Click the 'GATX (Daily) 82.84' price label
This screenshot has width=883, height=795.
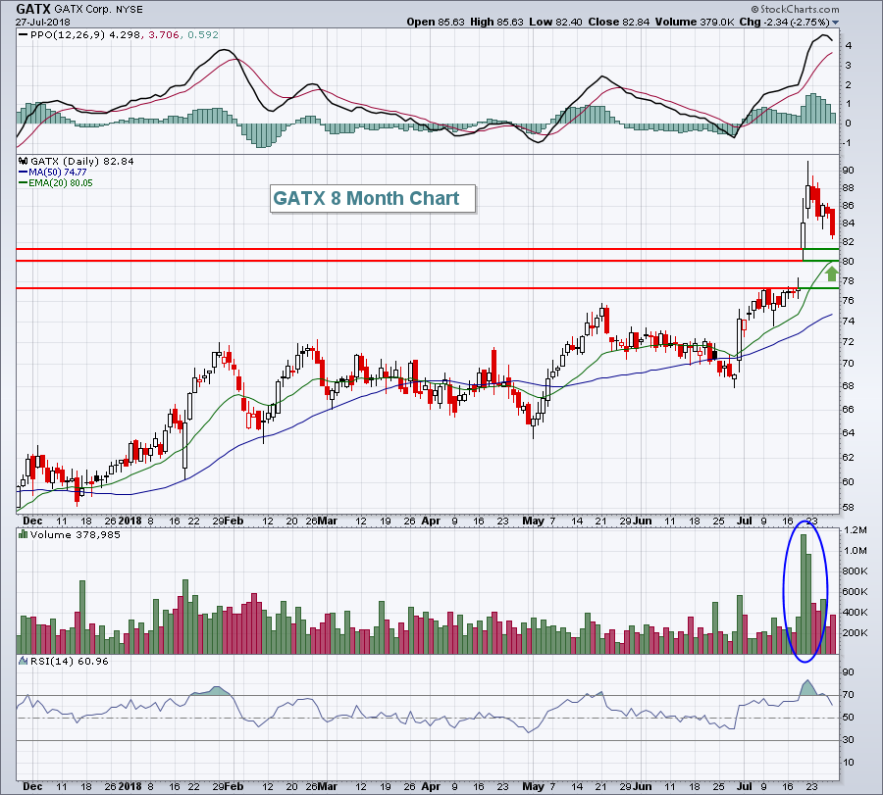pos(82,162)
